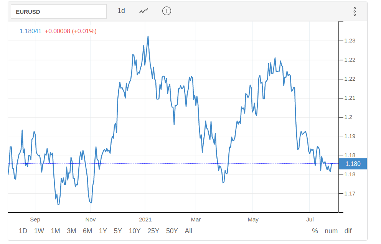Select the 1W time range
381x244 pixels.
point(39,231)
